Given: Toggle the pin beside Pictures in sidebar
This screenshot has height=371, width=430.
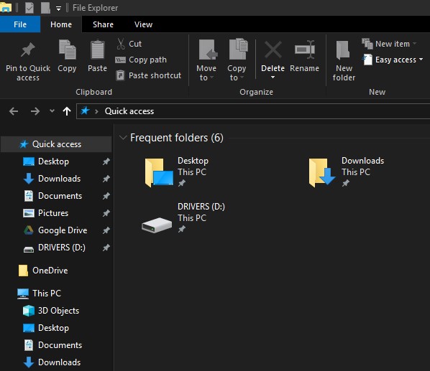Looking at the screenshot, I should [106, 213].
